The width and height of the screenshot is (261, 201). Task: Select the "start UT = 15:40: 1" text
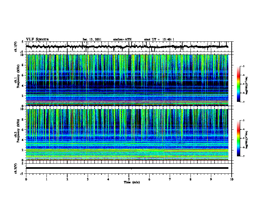159,39
